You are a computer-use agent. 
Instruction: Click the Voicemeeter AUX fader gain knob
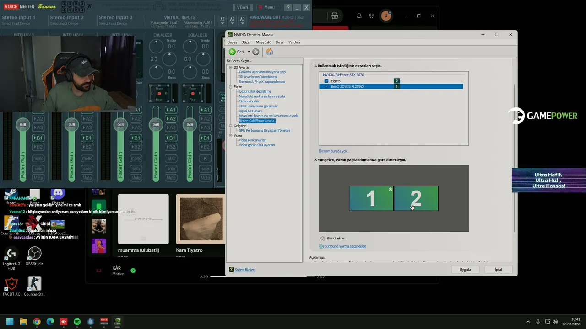click(x=190, y=124)
